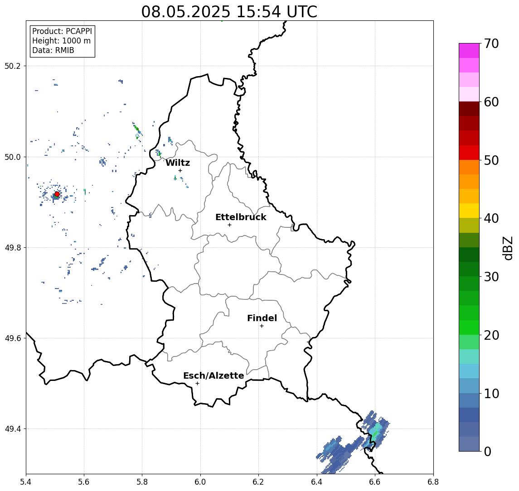Click the light cyan colorbar segment above 15

pos(469,356)
